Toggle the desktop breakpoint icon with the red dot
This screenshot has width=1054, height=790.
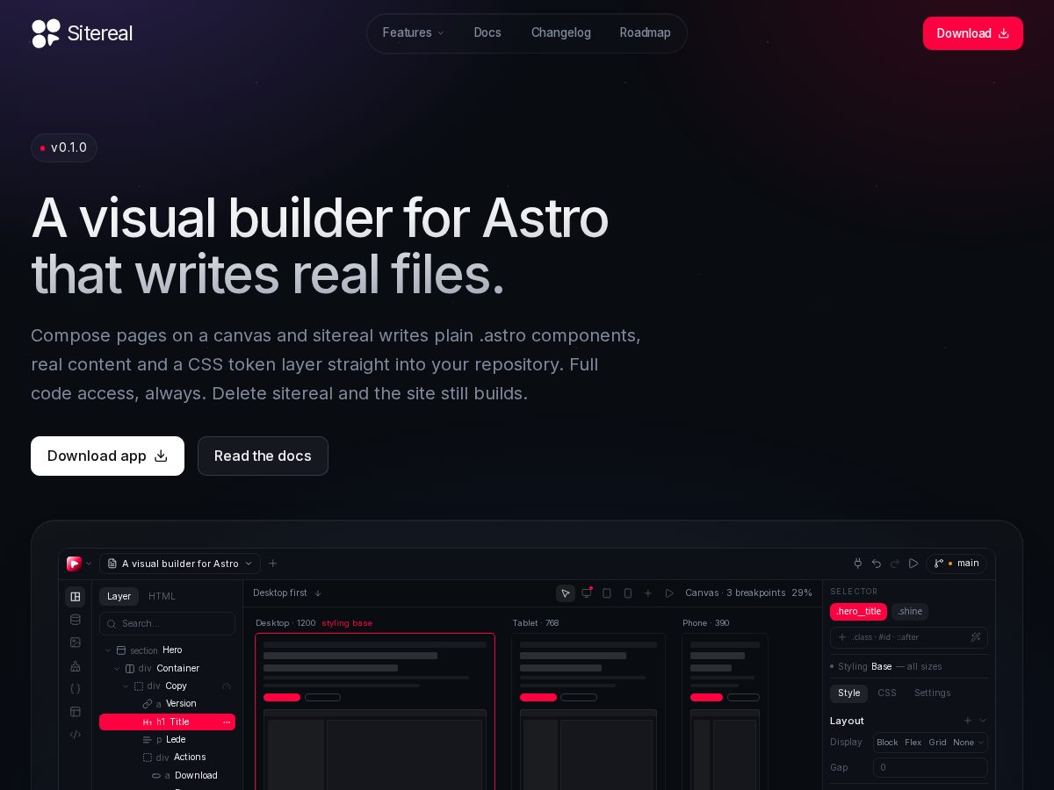[587, 593]
